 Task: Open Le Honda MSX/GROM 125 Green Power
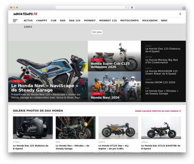coord(161,73)
